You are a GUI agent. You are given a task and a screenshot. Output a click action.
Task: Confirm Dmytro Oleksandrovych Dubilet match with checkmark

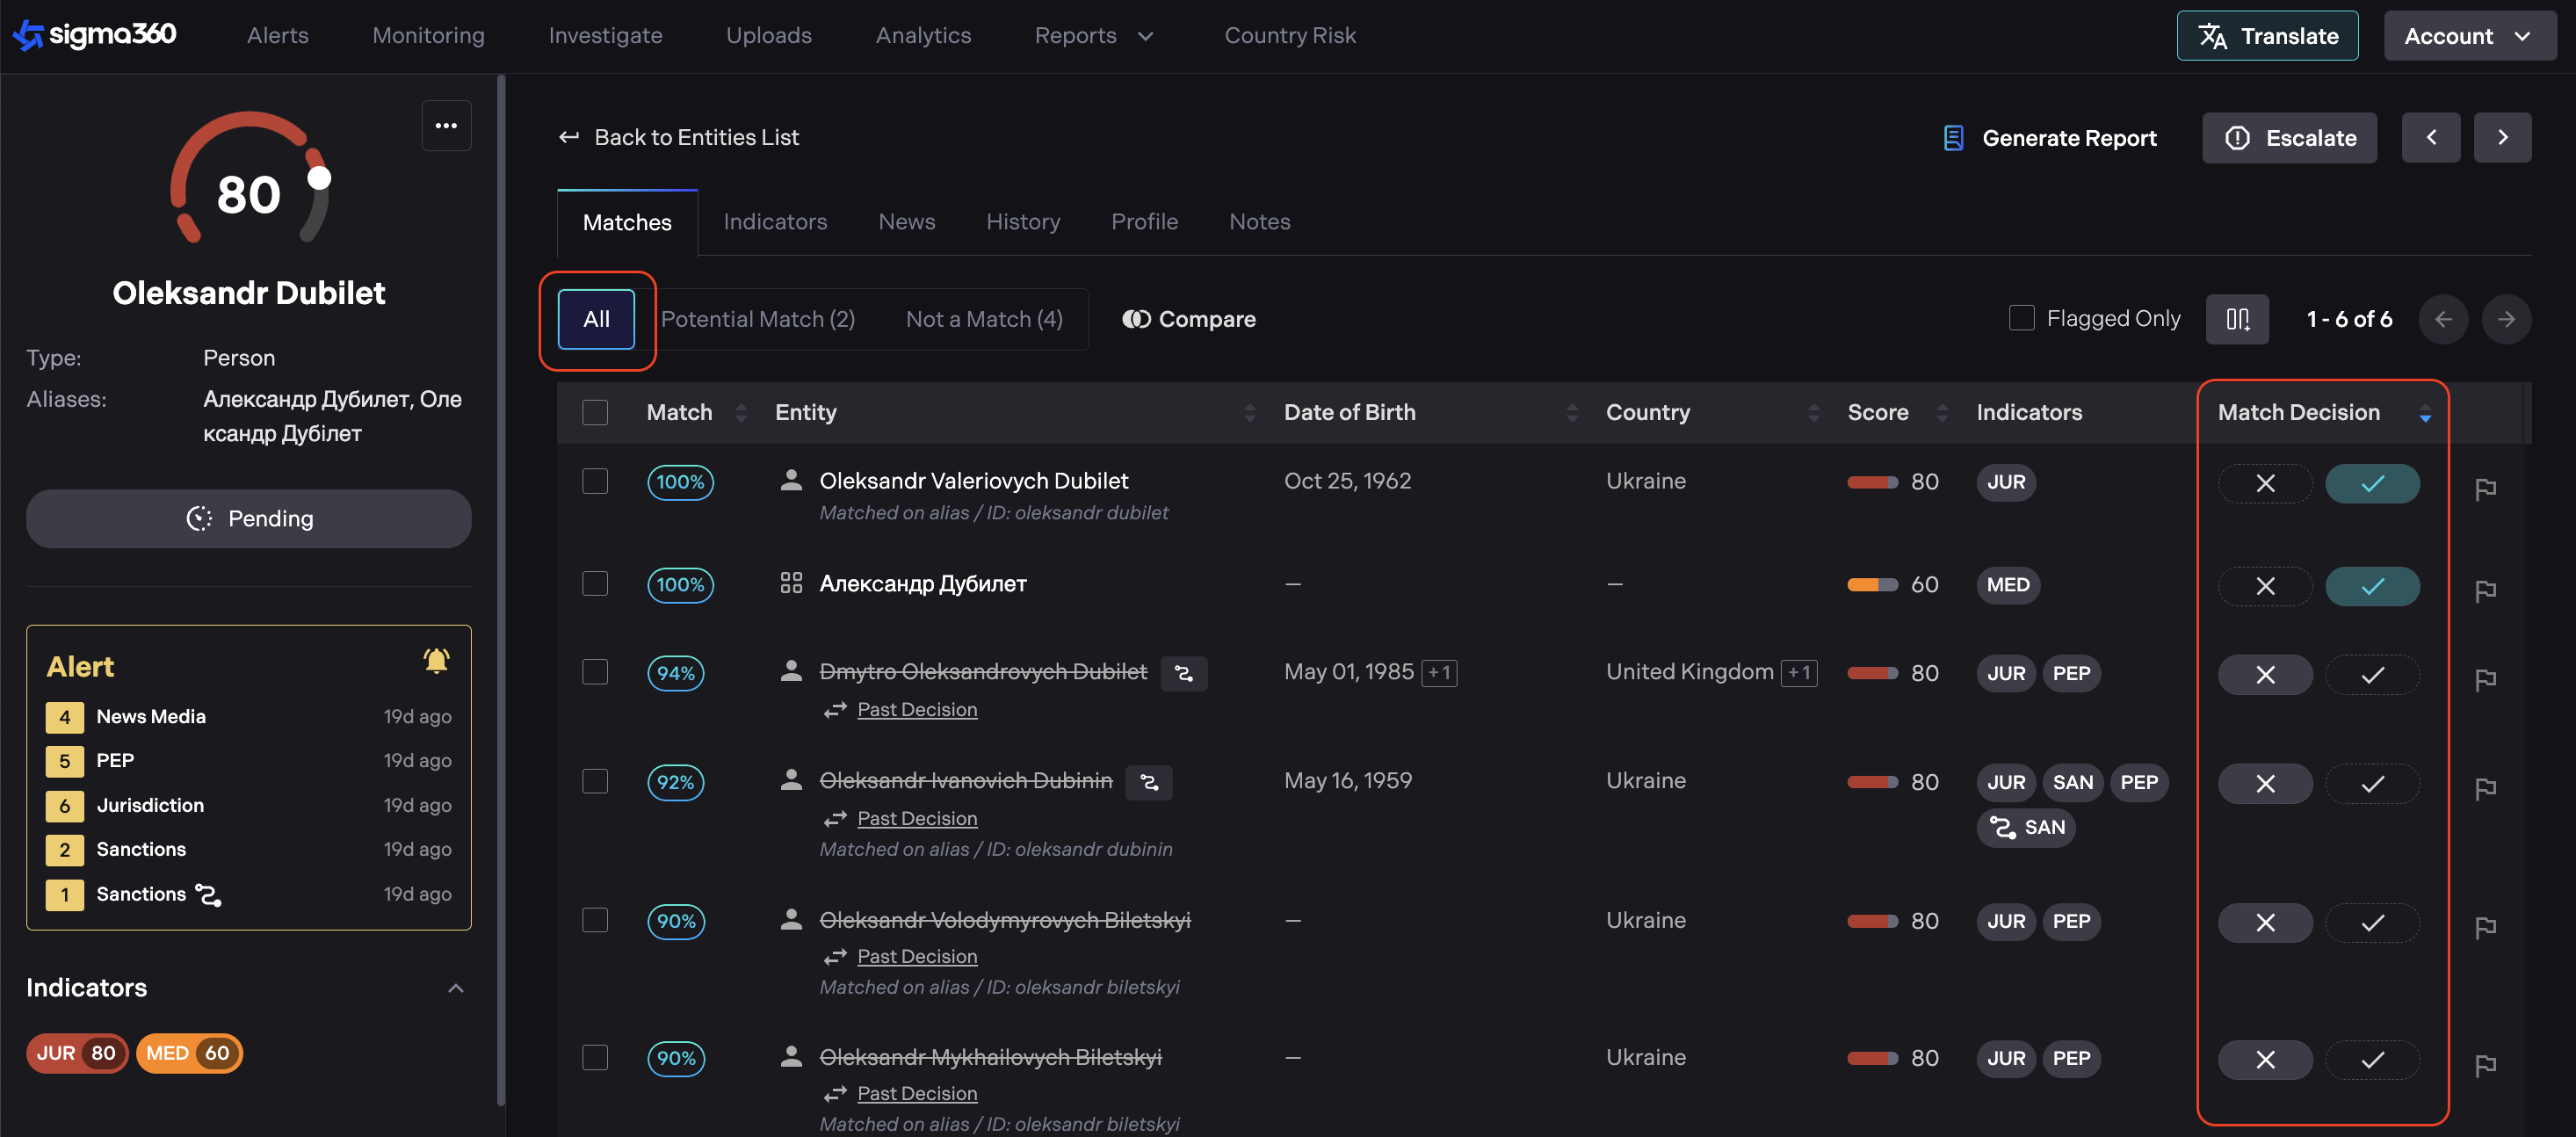tap(2372, 675)
